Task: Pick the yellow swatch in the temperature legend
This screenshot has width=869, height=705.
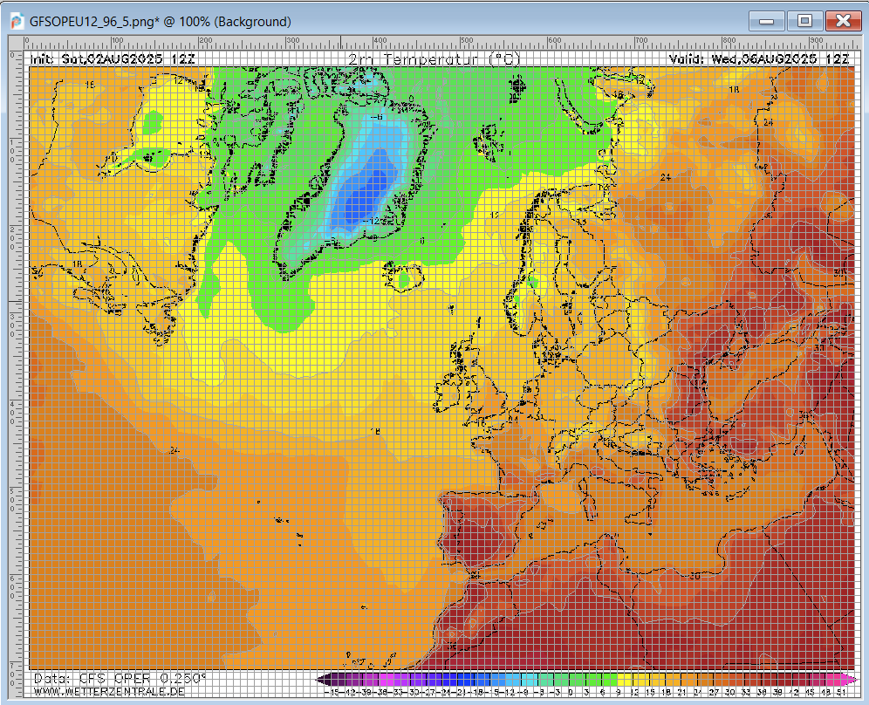Action: tap(623, 679)
